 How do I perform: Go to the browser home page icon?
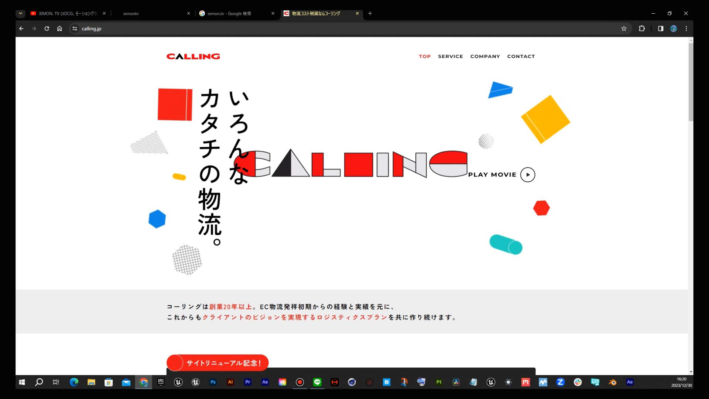[x=59, y=28]
